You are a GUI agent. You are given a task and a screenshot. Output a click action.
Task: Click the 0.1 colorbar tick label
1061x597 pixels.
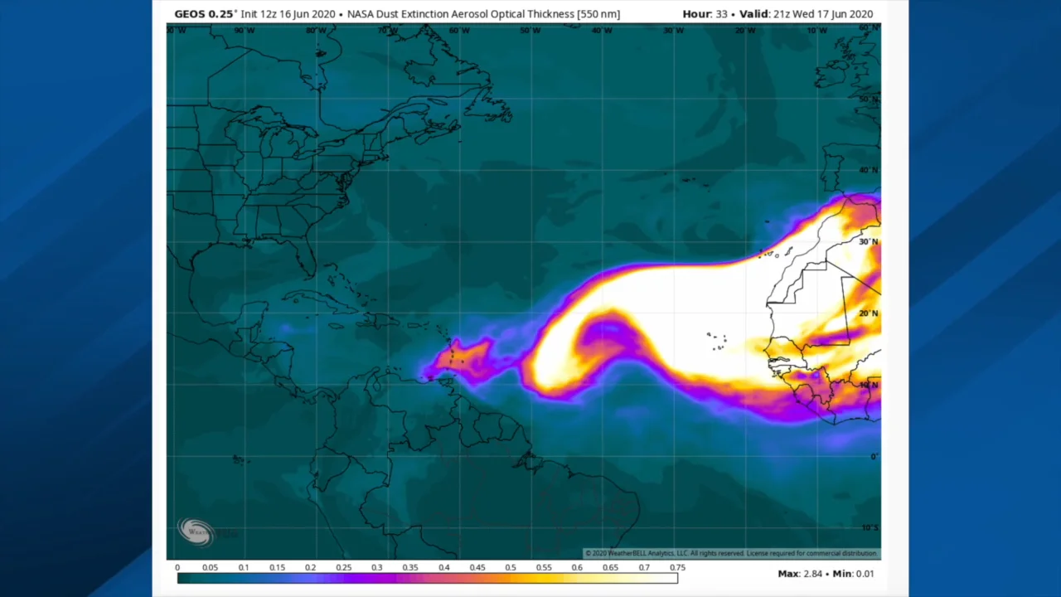pyautogui.click(x=244, y=568)
